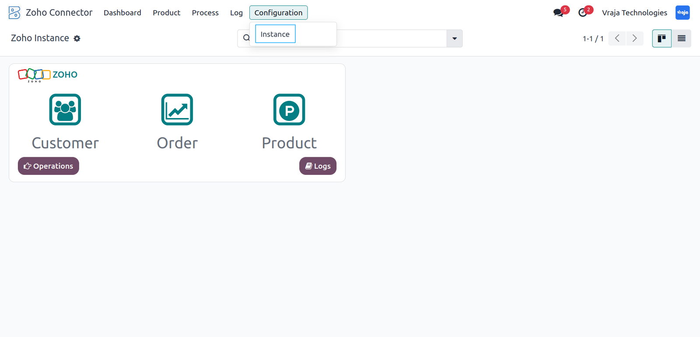
Task: Select Instance from Configuration menu
Action: (x=275, y=34)
